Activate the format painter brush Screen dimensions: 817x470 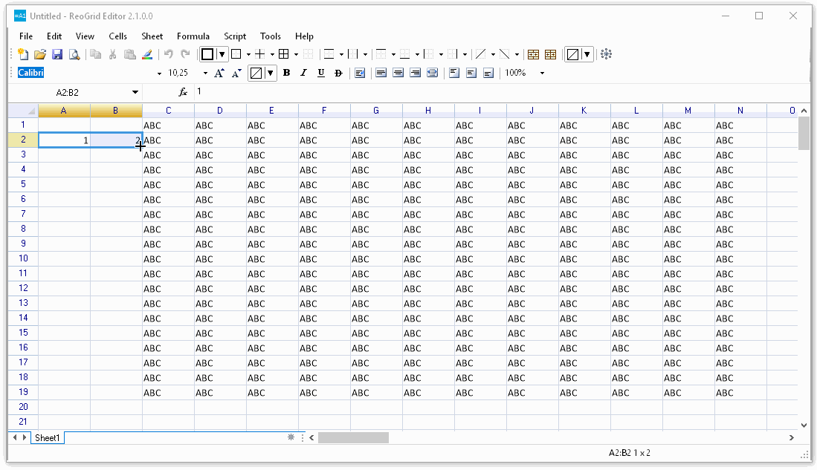point(147,54)
